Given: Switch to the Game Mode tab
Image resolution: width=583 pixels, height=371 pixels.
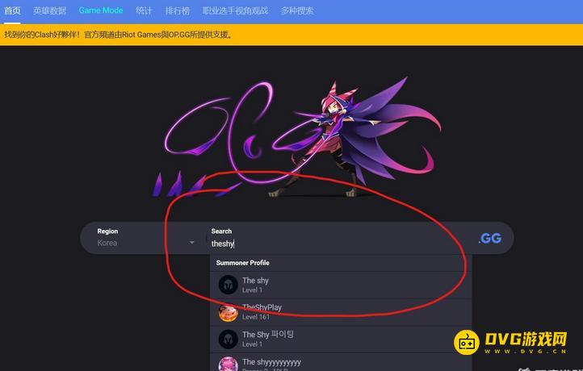Looking at the screenshot, I should (x=101, y=10).
